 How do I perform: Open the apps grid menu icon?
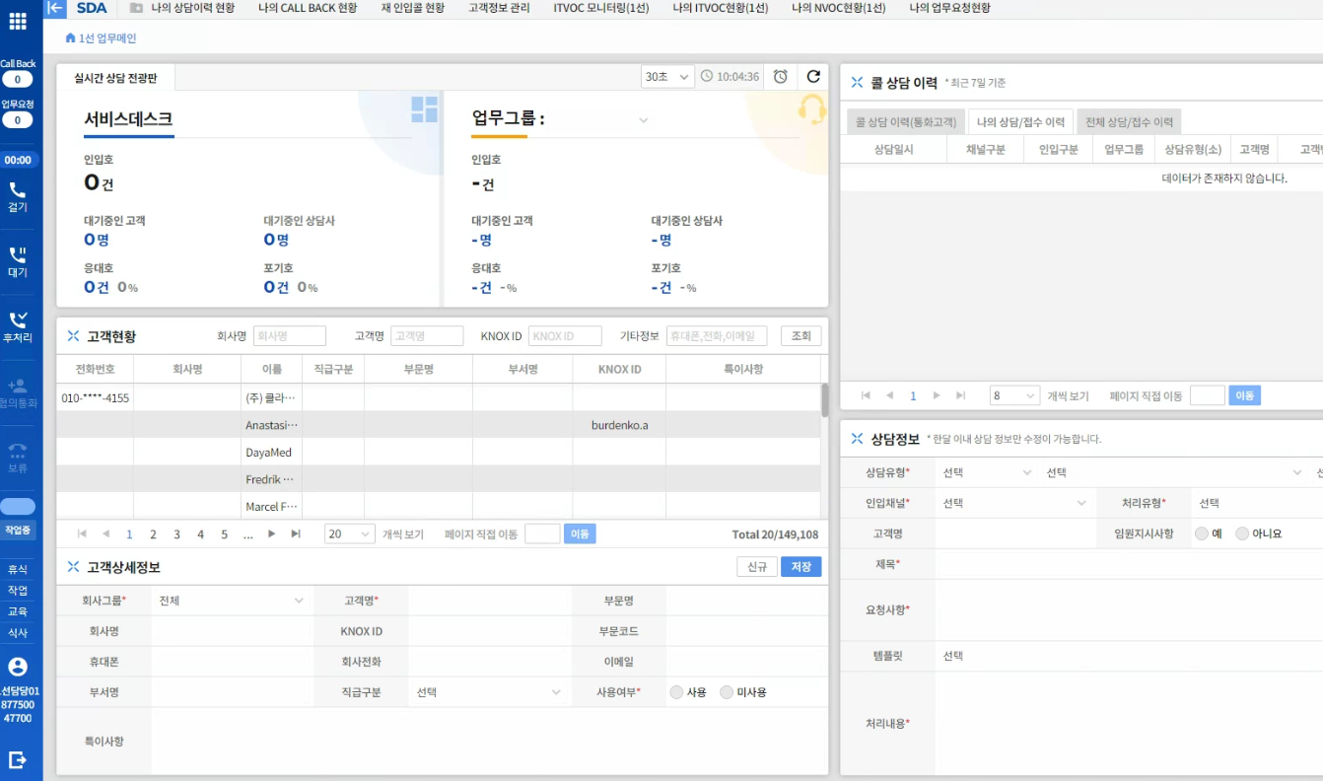[18, 22]
